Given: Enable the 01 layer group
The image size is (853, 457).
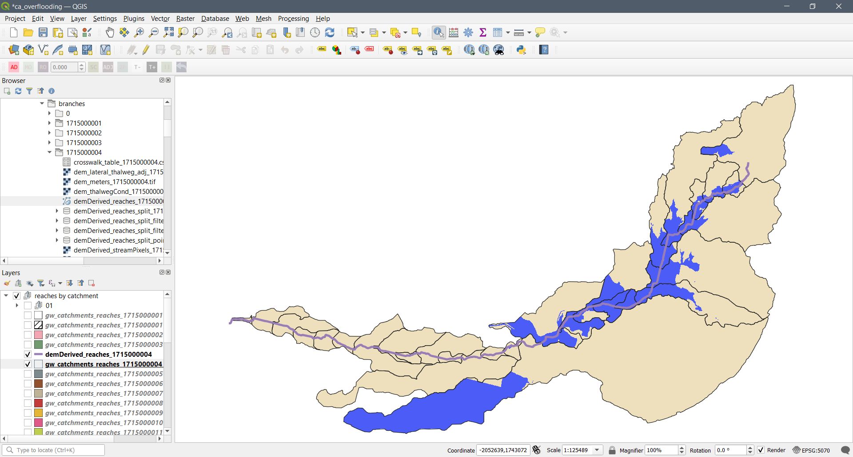Looking at the screenshot, I should [28, 305].
